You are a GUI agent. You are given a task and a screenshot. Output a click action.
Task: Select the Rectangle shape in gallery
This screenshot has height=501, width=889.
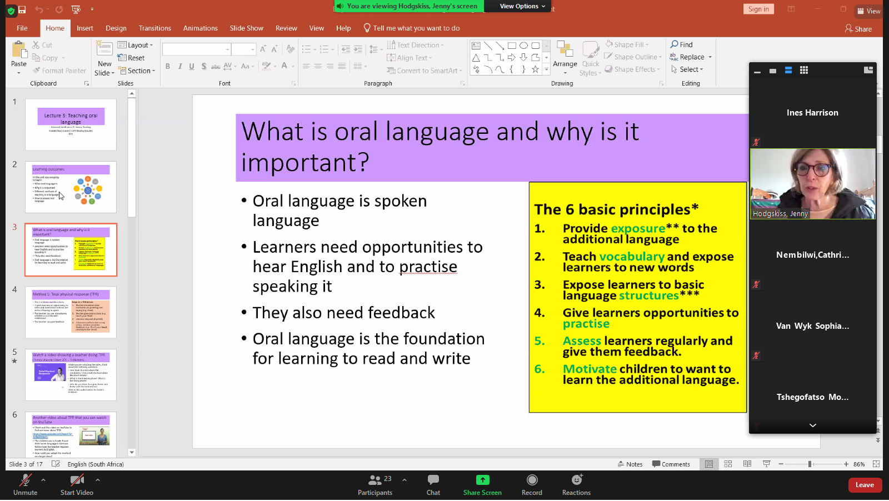pyautogui.click(x=512, y=46)
